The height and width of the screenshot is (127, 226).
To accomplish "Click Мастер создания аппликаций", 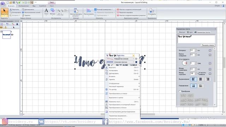I will 129,10.
